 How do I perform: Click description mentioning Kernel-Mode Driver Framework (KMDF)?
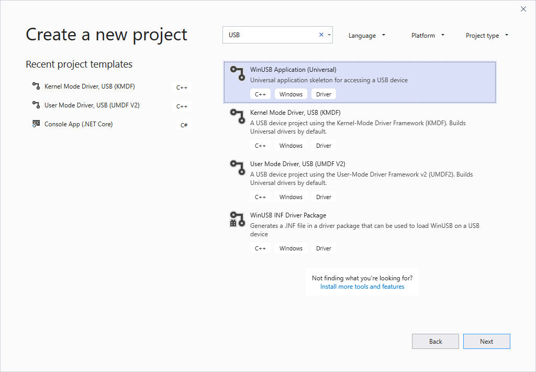[358, 127]
